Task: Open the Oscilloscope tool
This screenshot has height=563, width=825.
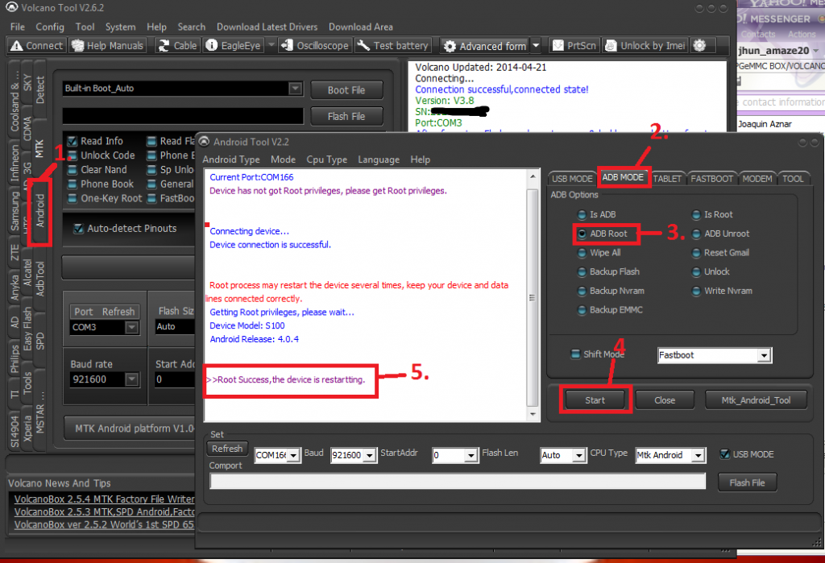Action: click(315, 46)
